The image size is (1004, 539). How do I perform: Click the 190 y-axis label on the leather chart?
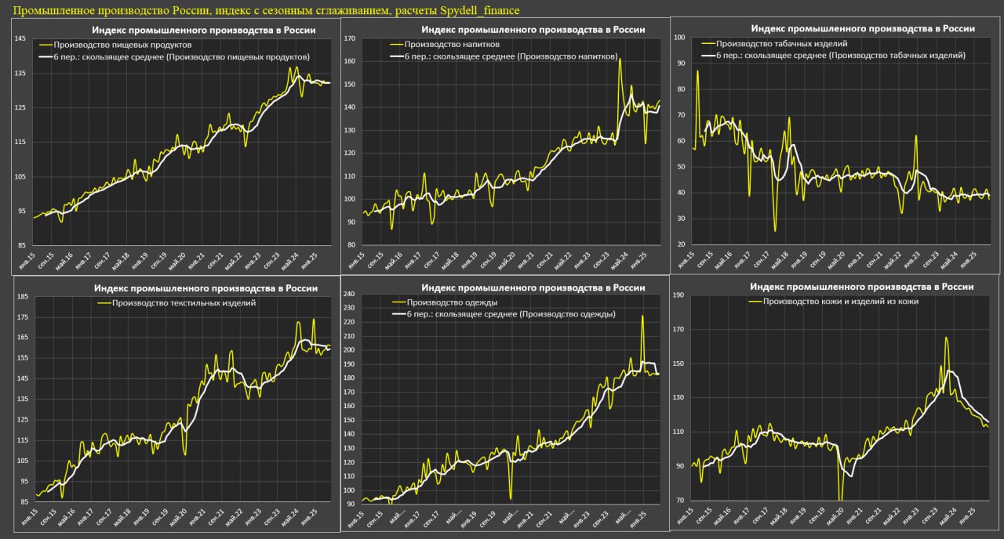tap(679, 295)
